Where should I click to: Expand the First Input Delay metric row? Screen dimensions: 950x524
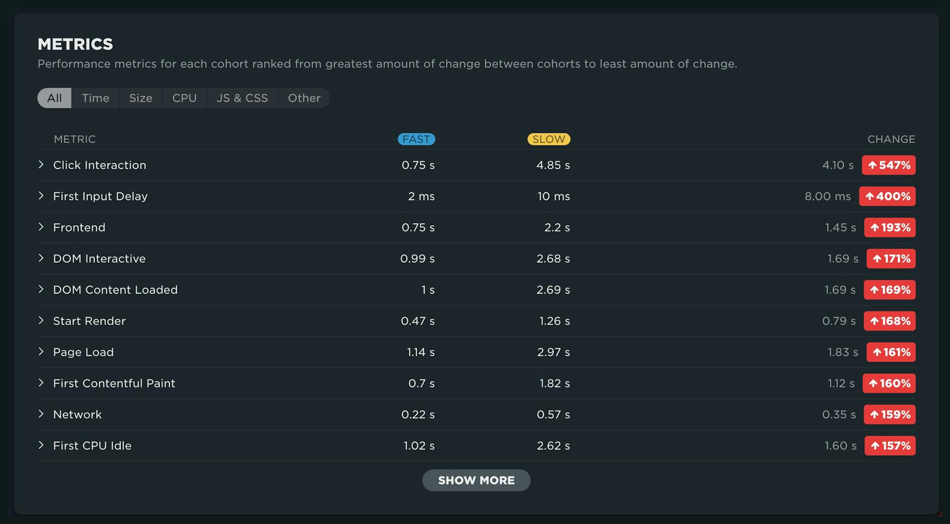pyautogui.click(x=41, y=196)
